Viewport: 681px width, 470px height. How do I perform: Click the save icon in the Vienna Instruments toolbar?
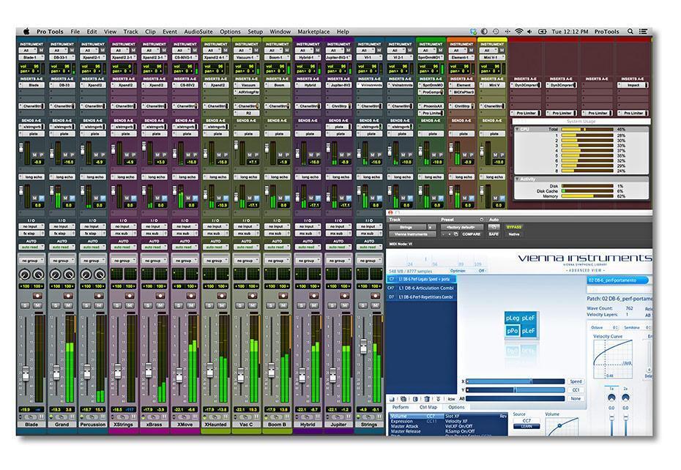(391, 398)
